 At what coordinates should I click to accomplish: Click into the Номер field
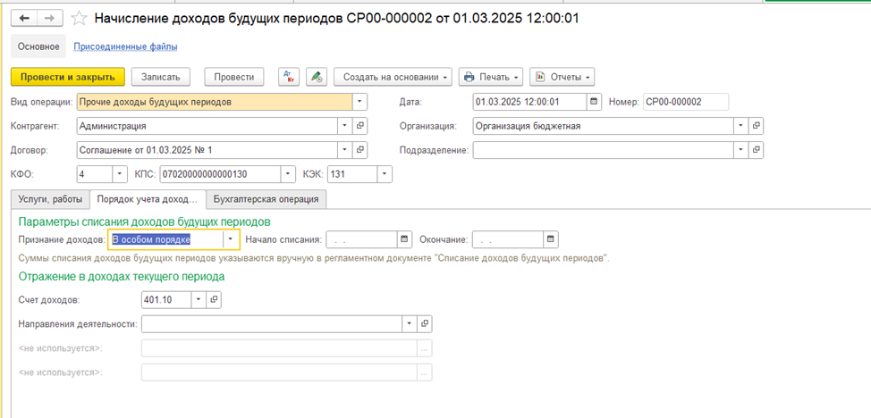click(686, 102)
